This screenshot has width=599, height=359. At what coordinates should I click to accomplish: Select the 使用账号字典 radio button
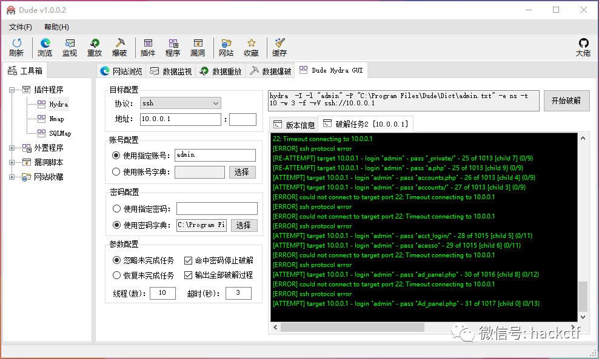116,172
